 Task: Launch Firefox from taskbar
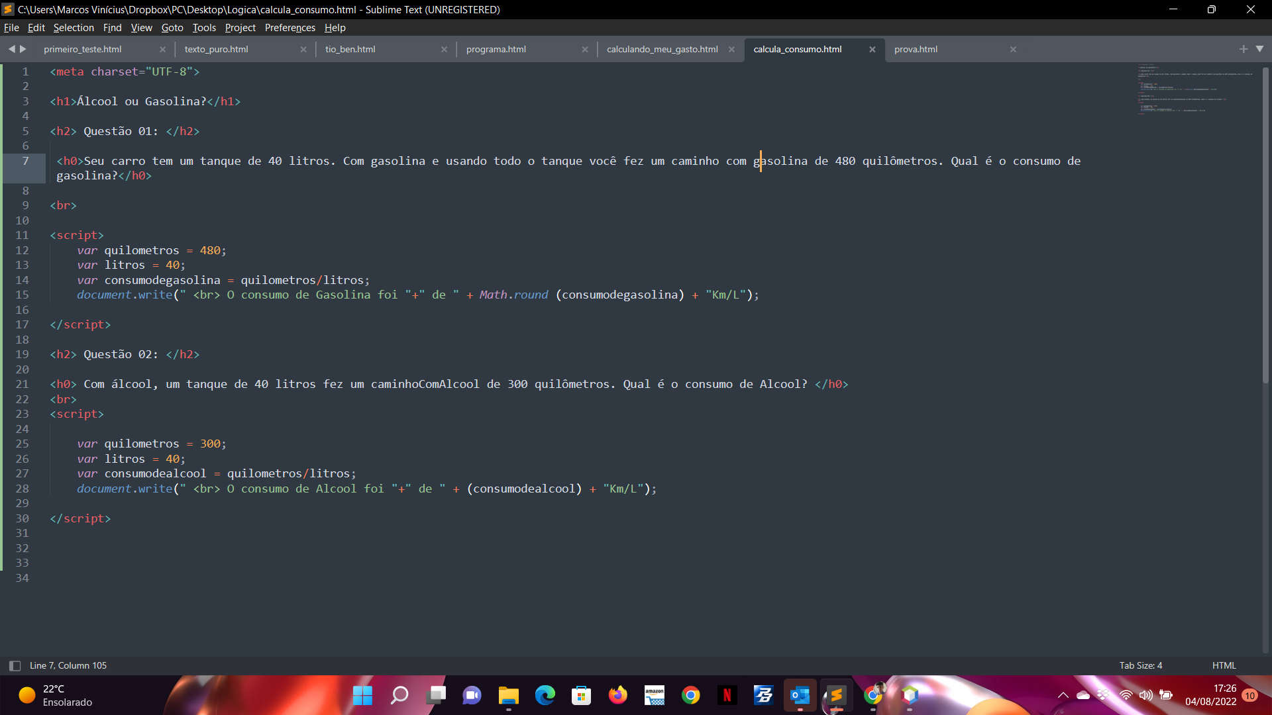(617, 695)
